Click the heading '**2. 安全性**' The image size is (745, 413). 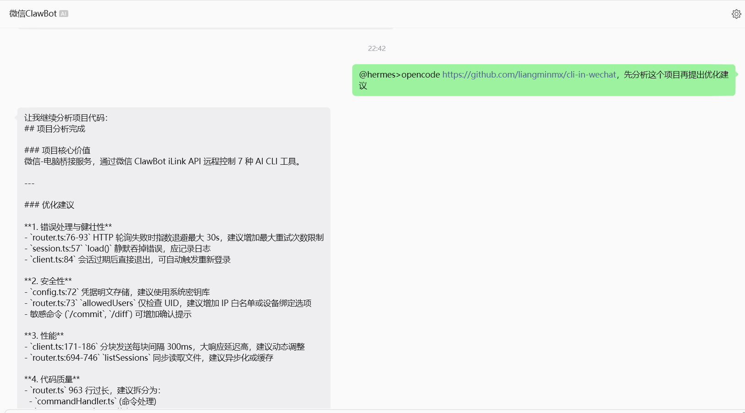48,281
